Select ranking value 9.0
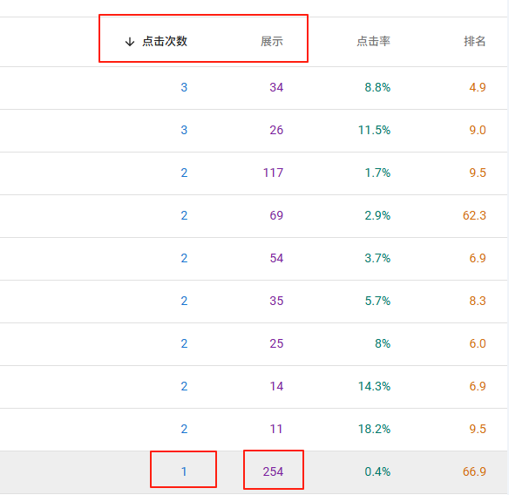509x495 pixels. pos(478,130)
